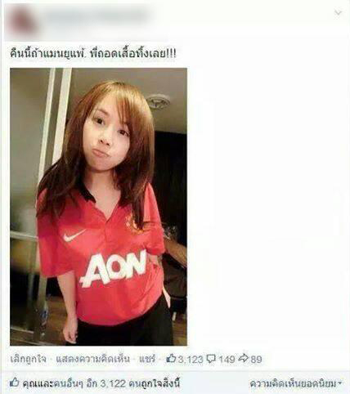Toggle เลิกถูกใจ to unlike the post

pos(28,359)
